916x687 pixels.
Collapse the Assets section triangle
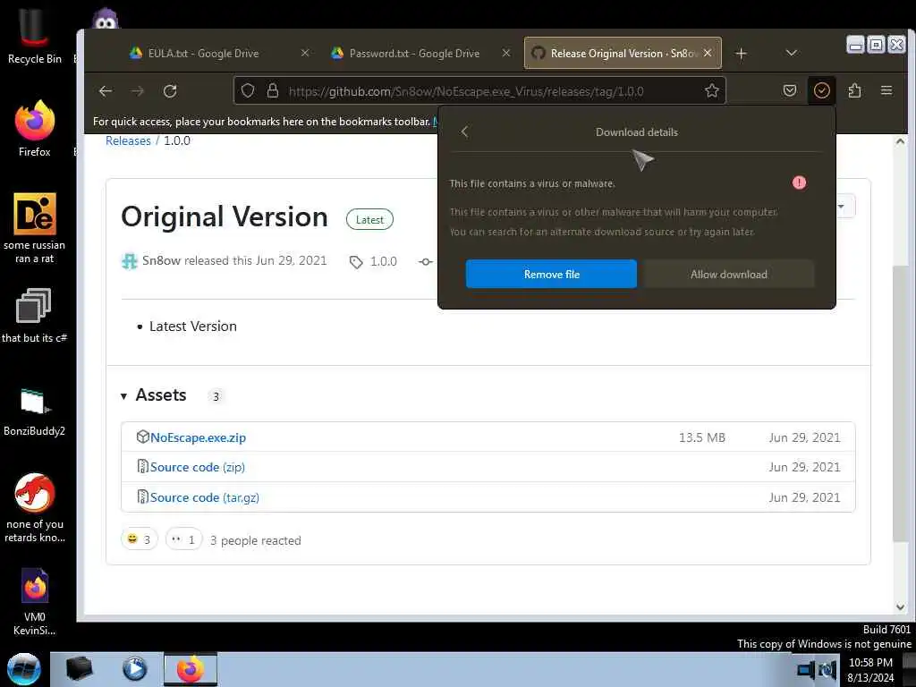[123, 396]
